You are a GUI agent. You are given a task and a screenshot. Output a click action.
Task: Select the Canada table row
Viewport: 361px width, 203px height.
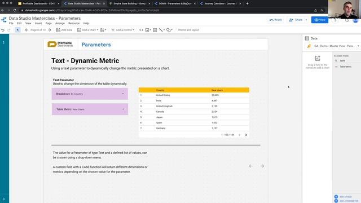[x=194, y=112]
